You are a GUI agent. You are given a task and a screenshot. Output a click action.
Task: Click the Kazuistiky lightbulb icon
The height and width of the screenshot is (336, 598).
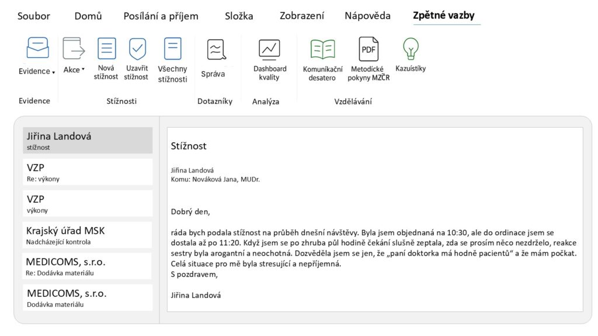coord(411,48)
